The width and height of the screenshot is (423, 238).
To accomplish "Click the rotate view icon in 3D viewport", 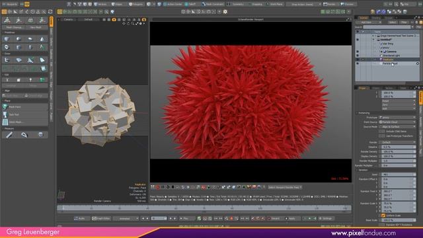I will (128, 24).
